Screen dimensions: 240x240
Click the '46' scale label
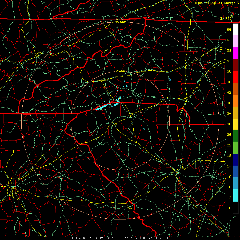tap(229, 82)
